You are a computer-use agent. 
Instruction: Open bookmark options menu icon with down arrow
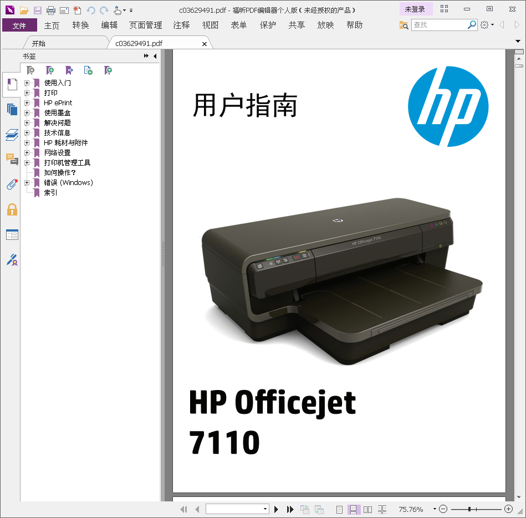[x=108, y=70]
